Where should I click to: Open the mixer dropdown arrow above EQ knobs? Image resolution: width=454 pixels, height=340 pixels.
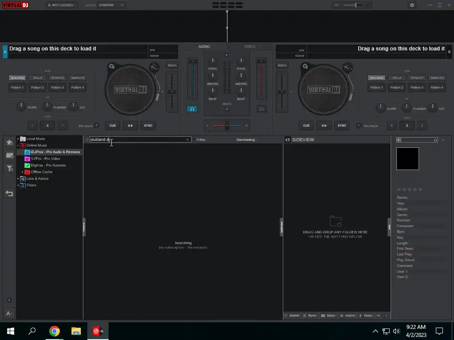tap(227, 55)
